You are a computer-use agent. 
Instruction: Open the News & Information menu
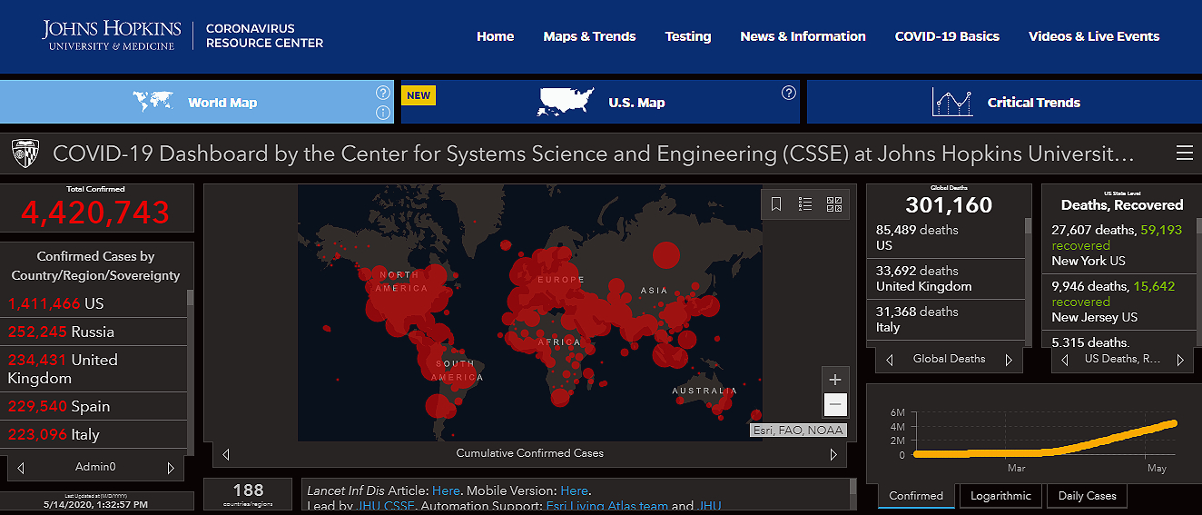(803, 36)
